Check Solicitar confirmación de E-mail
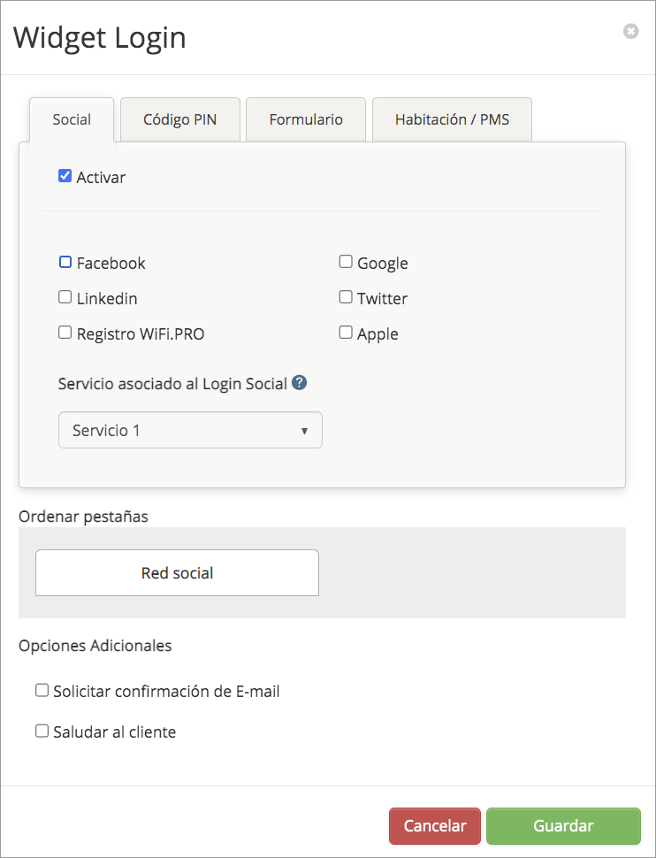The width and height of the screenshot is (656, 858). pyautogui.click(x=42, y=690)
